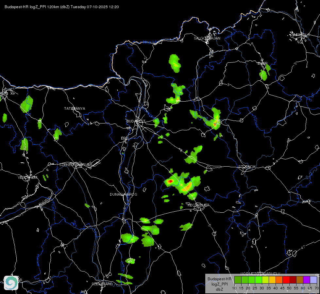Select the ÉRD city label
Image resolution: width=320 pixels, height=294 pixels.
pyautogui.click(x=125, y=138)
